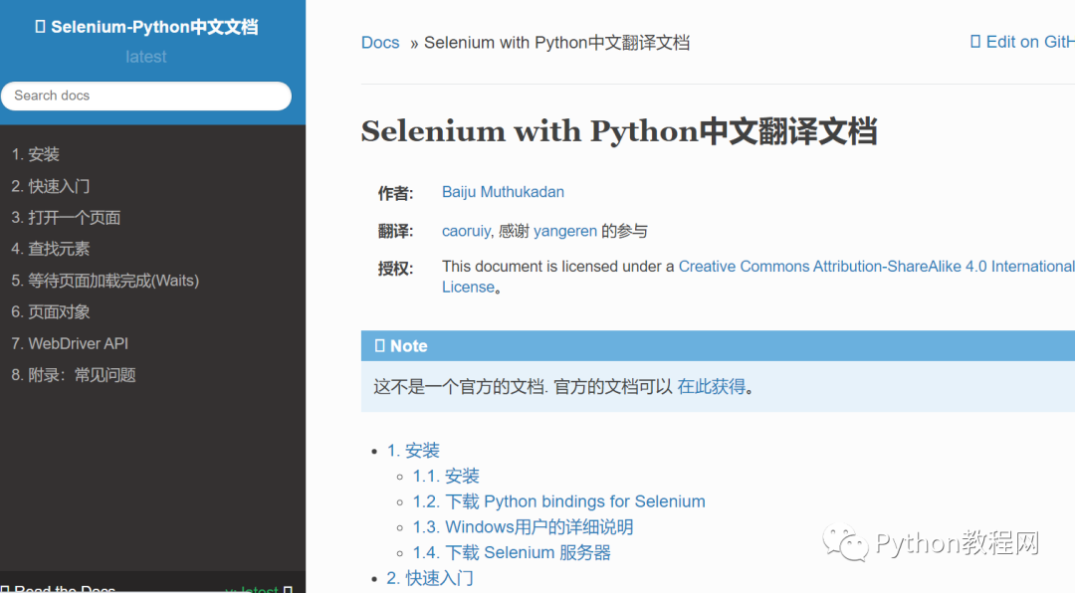Image resolution: width=1075 pixels, height=593 pixels.
Task: Click the 'latest' version label under title
Action: (x=146, y=57)
